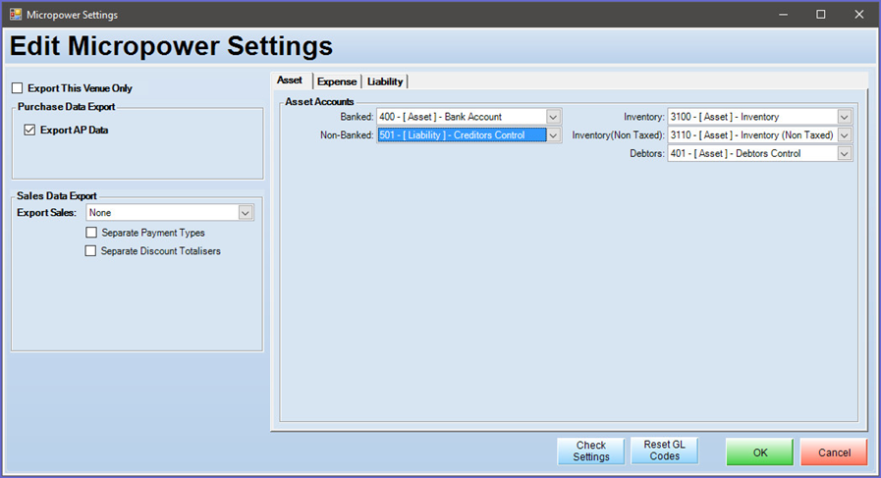This screenshot has height=478, width=881.
Task: Close the Micropower Settings window
Action: [859, 15]
